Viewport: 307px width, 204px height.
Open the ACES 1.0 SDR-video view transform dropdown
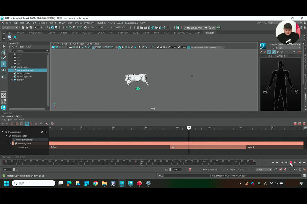(x=207, y=47)
